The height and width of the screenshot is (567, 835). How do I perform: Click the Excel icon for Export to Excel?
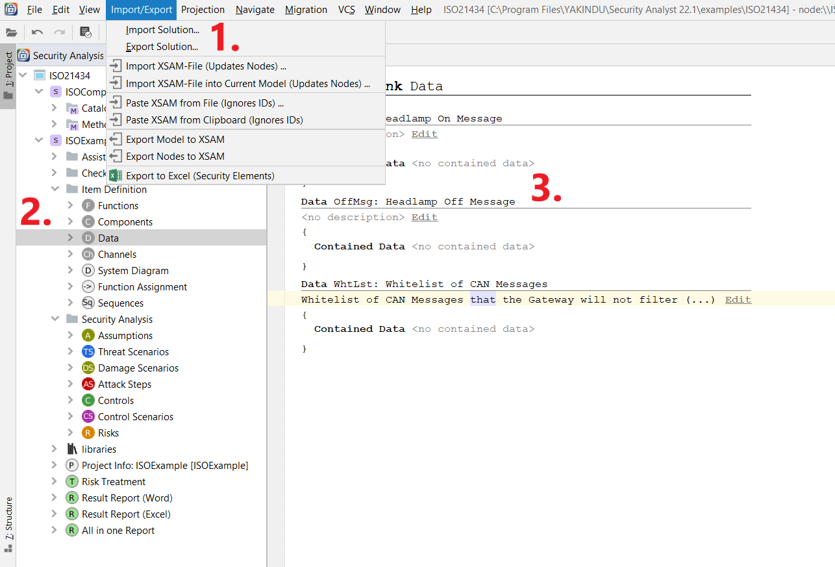(x=116, y=175)
